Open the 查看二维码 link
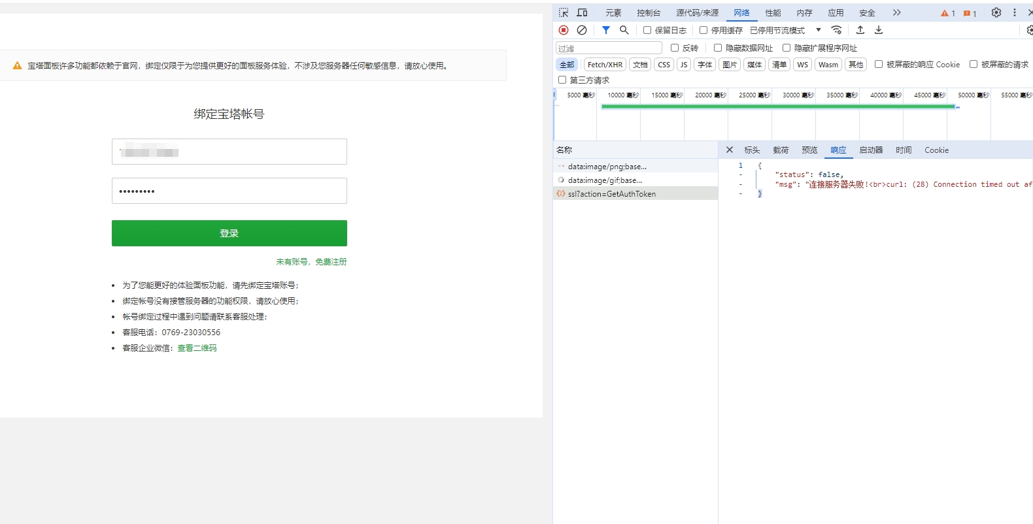 coord(197,348)
